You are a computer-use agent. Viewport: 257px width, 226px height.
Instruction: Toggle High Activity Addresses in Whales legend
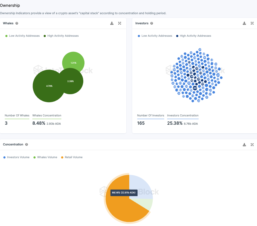(61, 36)
